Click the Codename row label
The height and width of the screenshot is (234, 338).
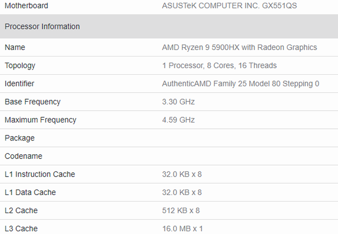(x=24, y=156)
